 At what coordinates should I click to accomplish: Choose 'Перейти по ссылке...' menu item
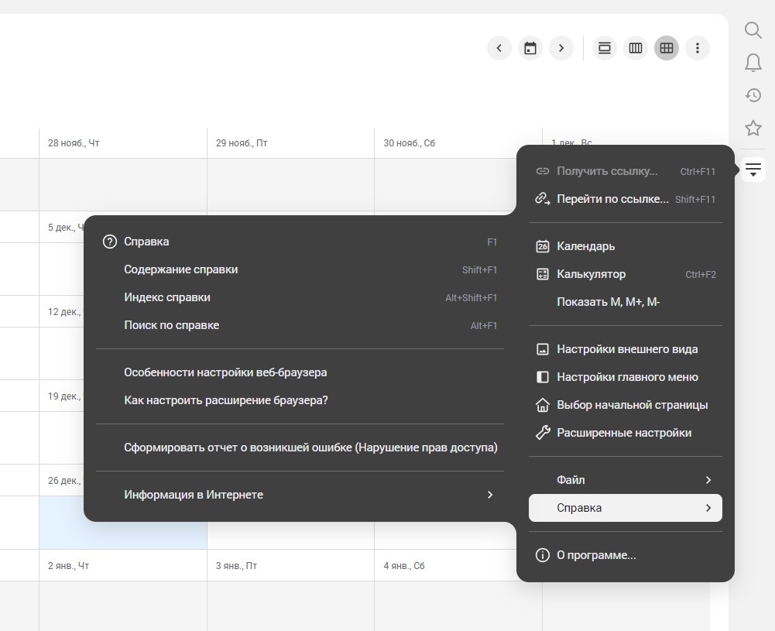click(x=626, y=199)
